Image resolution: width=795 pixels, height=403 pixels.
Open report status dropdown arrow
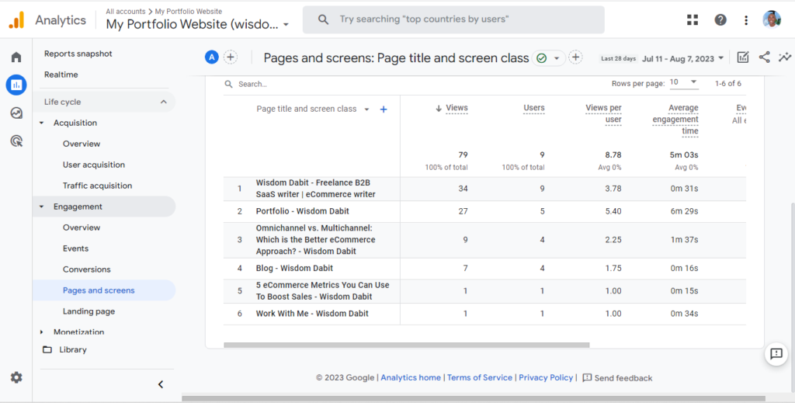[556, 58]
